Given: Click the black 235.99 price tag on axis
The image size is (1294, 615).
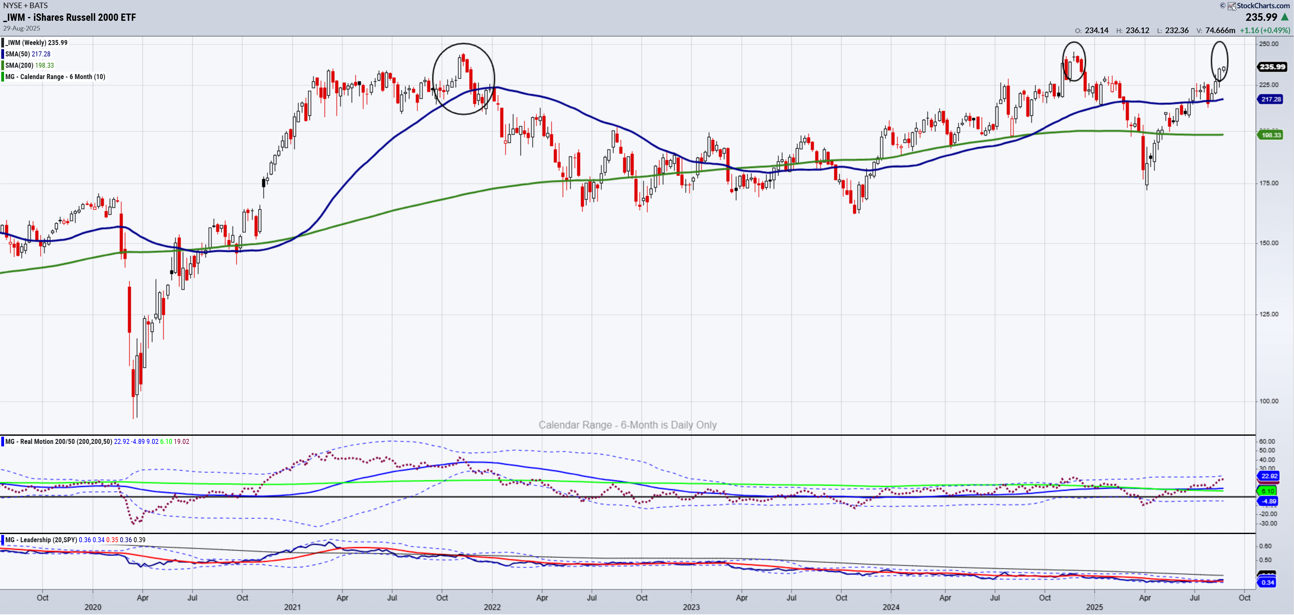Looking at the screenshot, I should click(x=1272, y=67).
